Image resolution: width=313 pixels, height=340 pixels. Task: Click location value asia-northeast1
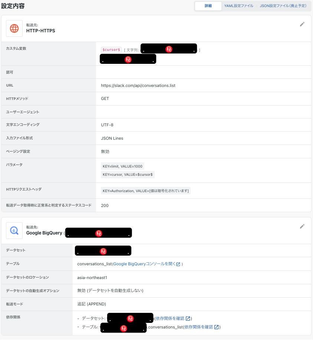[x=92, y=278]
